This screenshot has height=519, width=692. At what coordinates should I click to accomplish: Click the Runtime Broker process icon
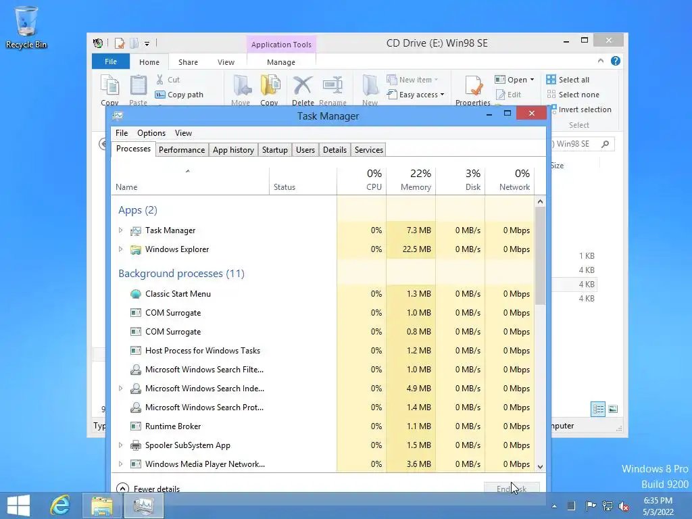tap(135, 426)
